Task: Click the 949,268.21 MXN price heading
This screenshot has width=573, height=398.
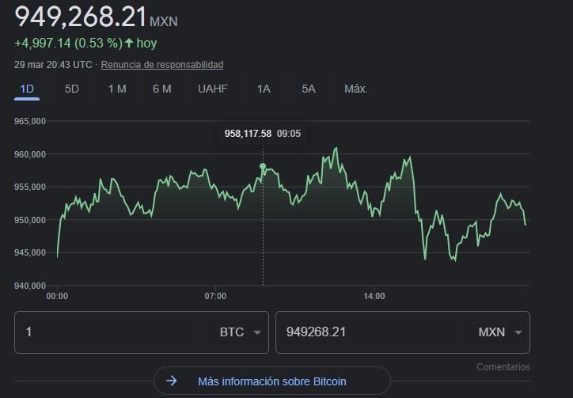Action: pos(96,17)
